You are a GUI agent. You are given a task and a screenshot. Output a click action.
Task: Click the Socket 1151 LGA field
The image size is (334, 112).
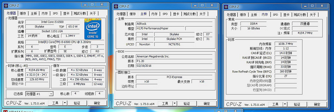pyautogui.click(x=53, y=31)
